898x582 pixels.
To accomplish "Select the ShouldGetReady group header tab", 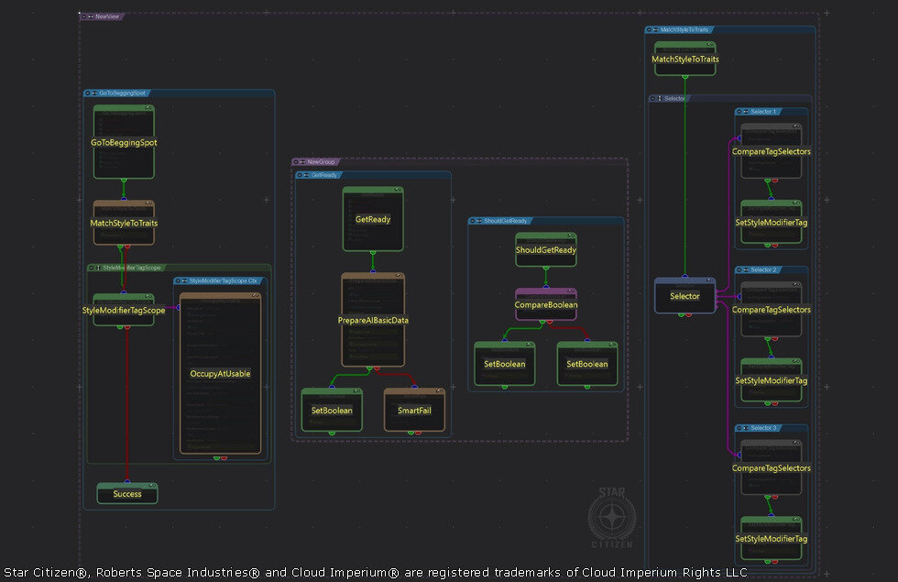I will (501, 221).
